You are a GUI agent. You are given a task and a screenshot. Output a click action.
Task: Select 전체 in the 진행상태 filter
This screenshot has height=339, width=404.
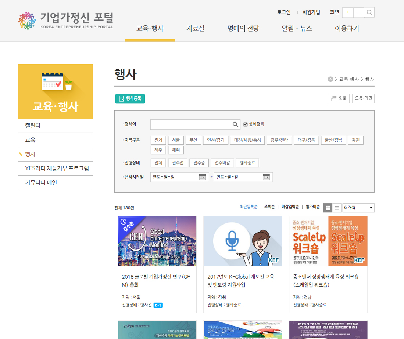158,163
